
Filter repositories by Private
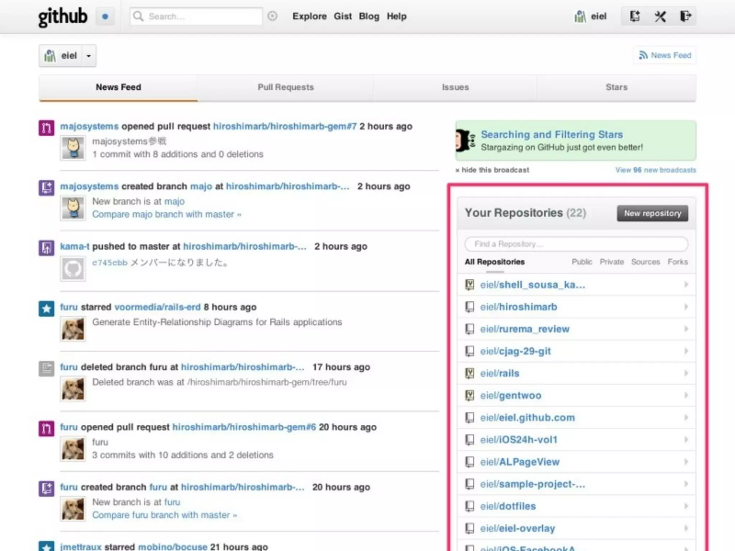(612, 262)
